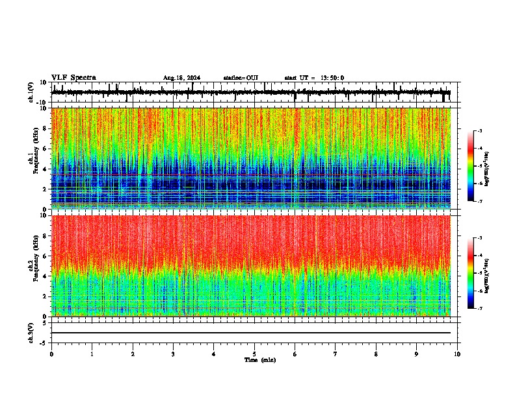515x397 pixels.
Task: Click the "ch.3(V)" axis label
Action: 31,333
